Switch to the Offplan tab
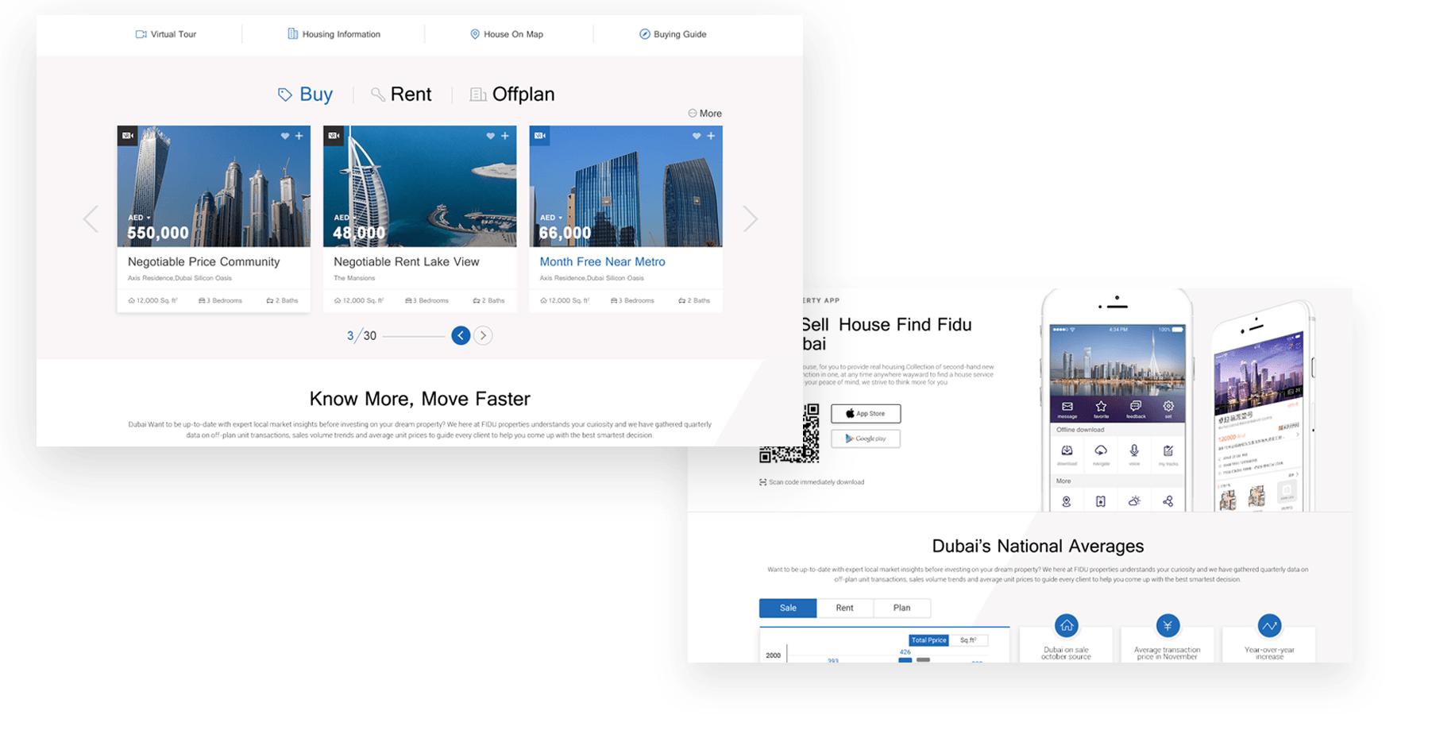 [512, 95]
